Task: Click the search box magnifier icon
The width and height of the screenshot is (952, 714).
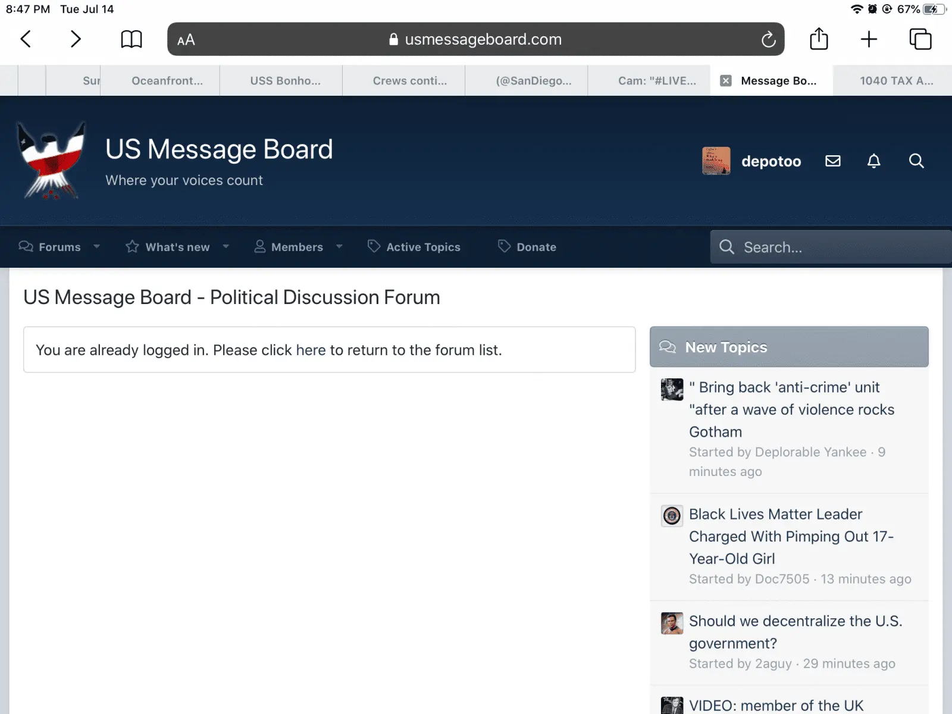Action: (x=726, y=247)
